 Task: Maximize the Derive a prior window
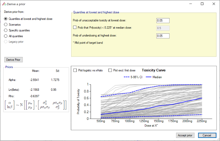(202, 4)
